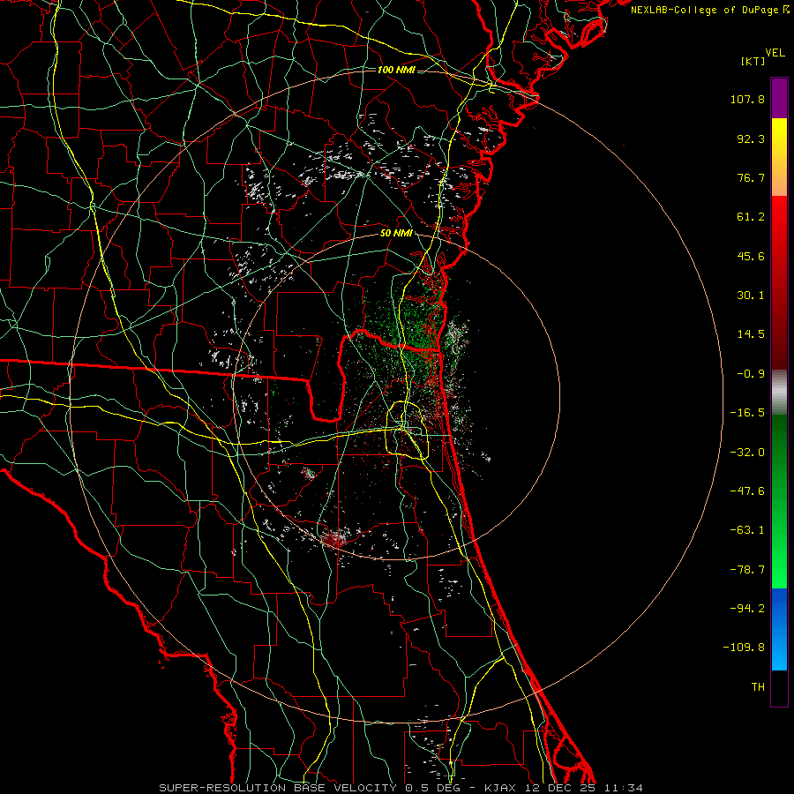Click the 45.6 value on the velocity scale
Screen dimensions: 794x794
[x=751, y=256]
